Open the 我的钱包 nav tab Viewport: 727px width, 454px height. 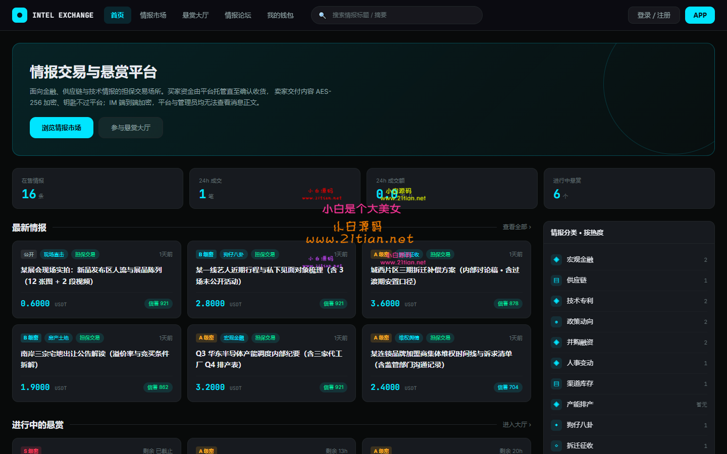click(x=280, y=15)
